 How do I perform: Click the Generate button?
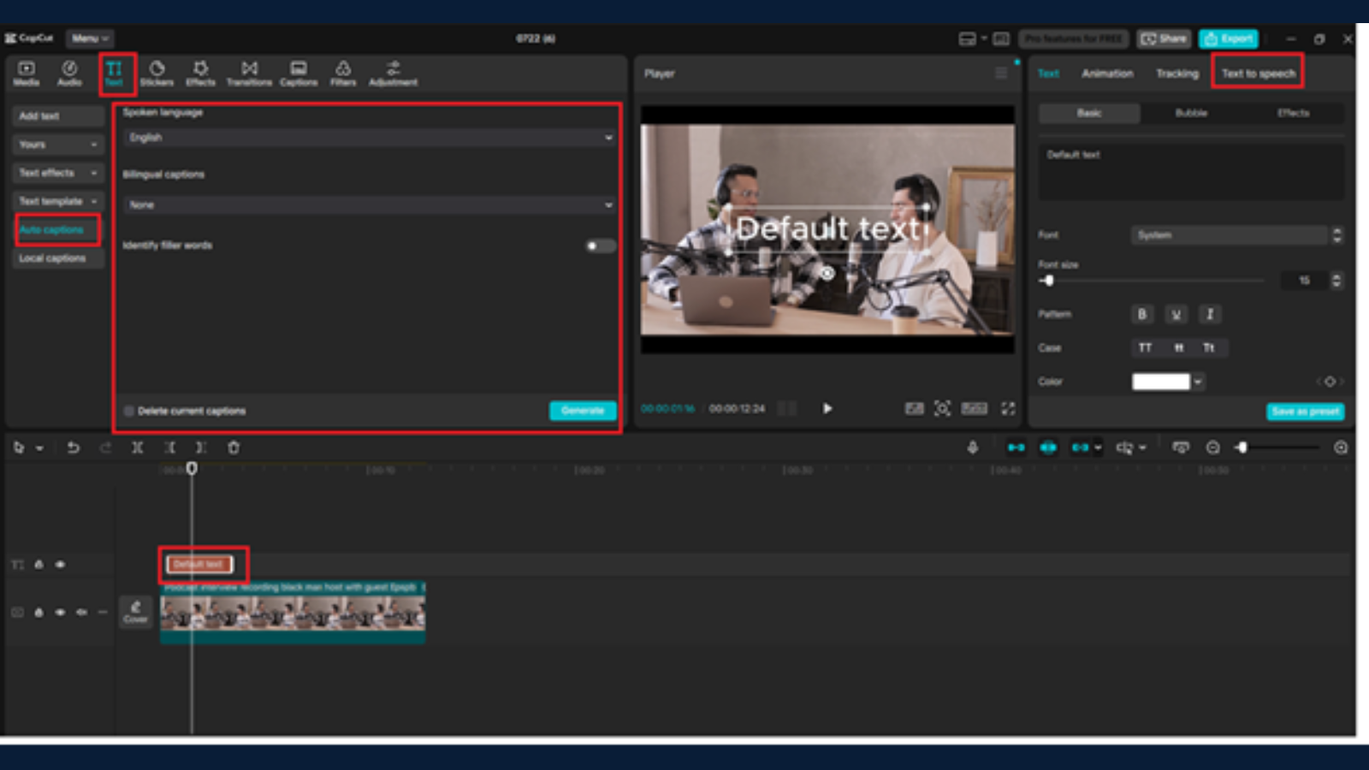(x=583, y=411)
